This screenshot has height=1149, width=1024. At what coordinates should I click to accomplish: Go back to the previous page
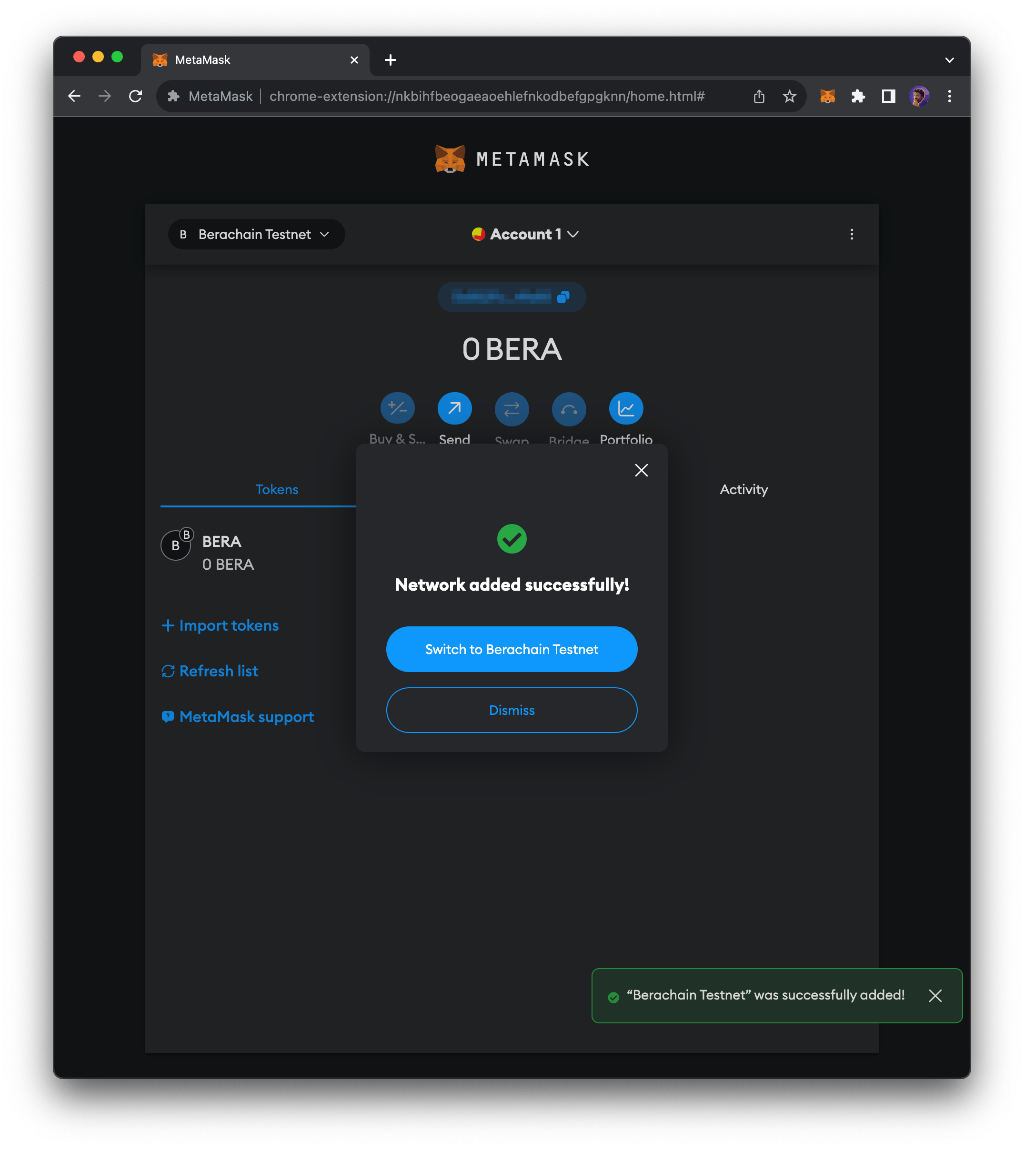tap(74, 96)
